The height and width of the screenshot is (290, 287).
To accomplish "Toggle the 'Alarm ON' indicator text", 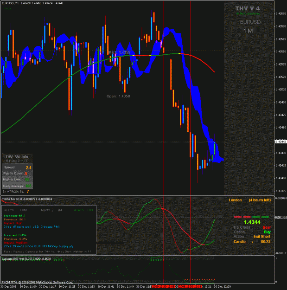I will (83, 210).
